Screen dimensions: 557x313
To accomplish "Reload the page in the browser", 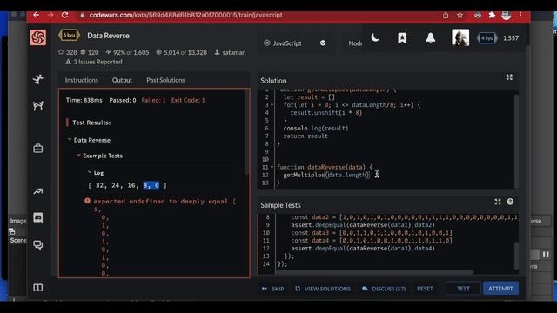I will 64,15.
